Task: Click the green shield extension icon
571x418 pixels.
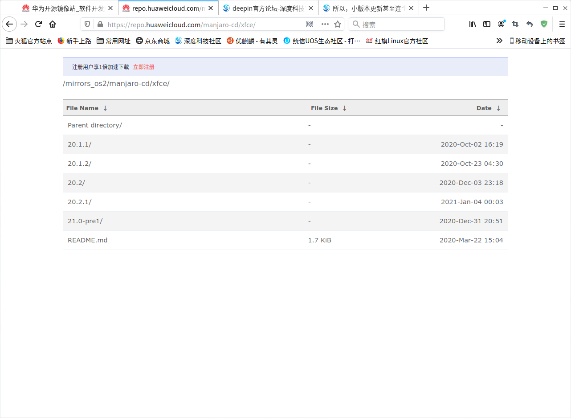Action: click(x=544, y=24)
